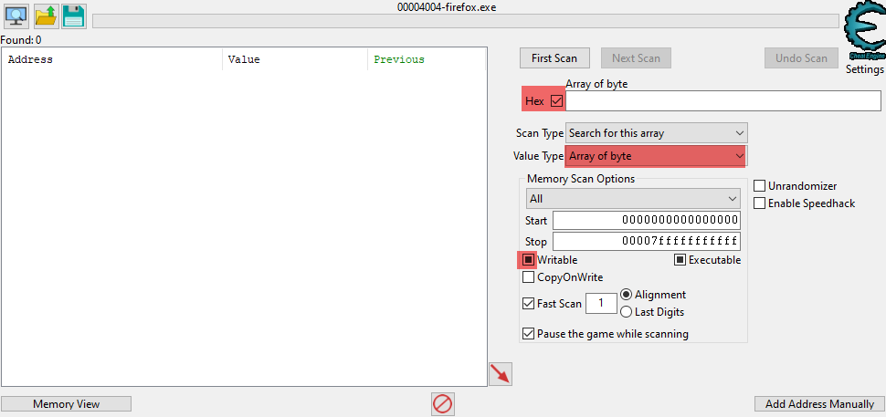Image resolution: width=886 pixels, height=417 pixels.
Task: Enable the CopyOnWrite checkbox
Action: [528, 277]
